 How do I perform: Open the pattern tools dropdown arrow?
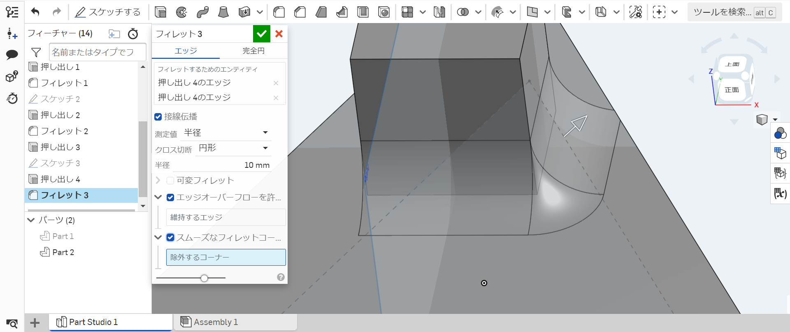click(x=423, y=12)
